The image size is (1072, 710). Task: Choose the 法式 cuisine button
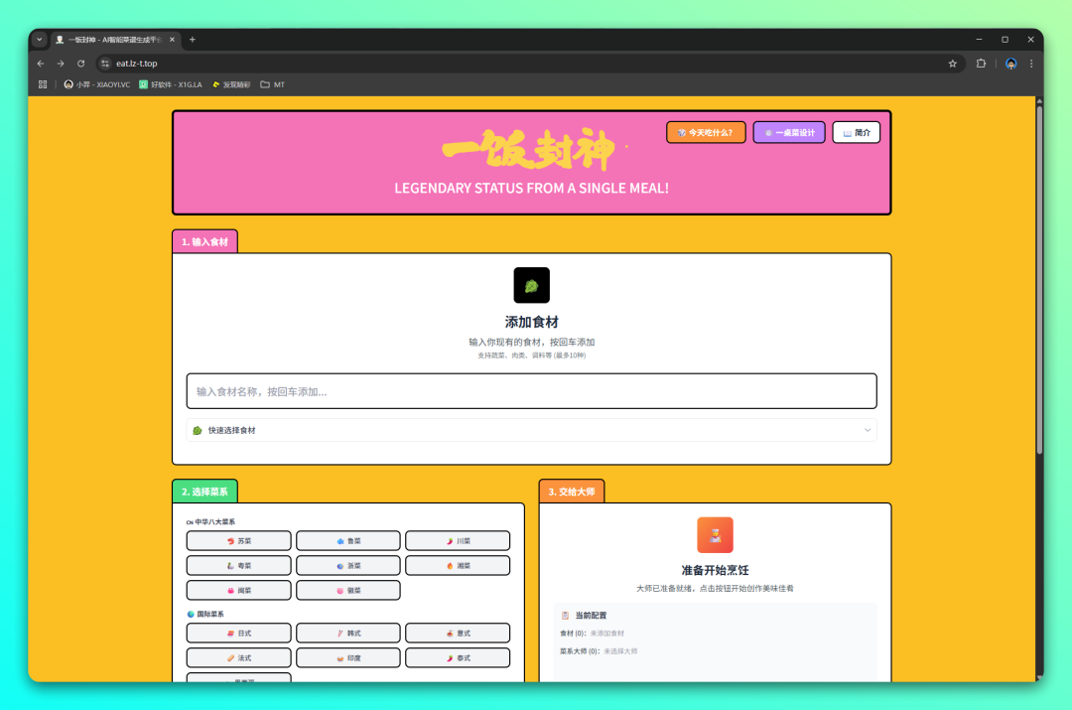(238, 658)
